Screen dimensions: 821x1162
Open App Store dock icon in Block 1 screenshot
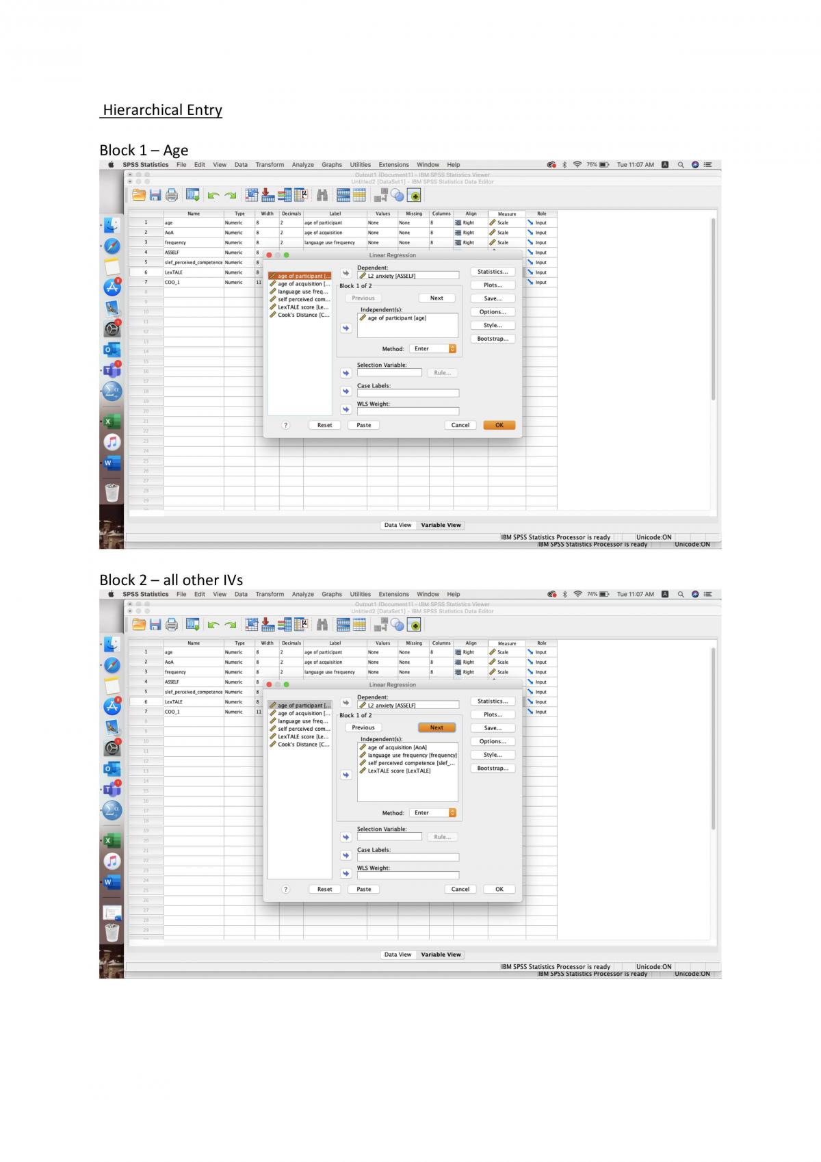pyautogui.click(x=112, y=287)
